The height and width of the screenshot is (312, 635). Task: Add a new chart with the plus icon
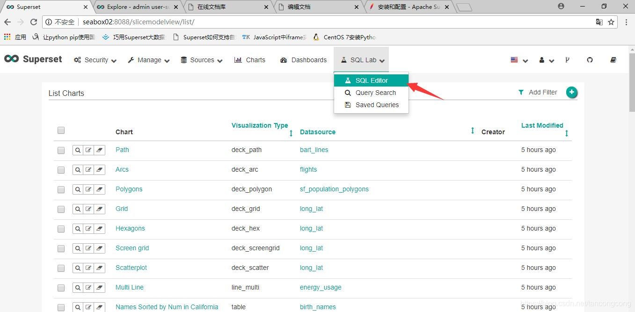tap(571, 92)
